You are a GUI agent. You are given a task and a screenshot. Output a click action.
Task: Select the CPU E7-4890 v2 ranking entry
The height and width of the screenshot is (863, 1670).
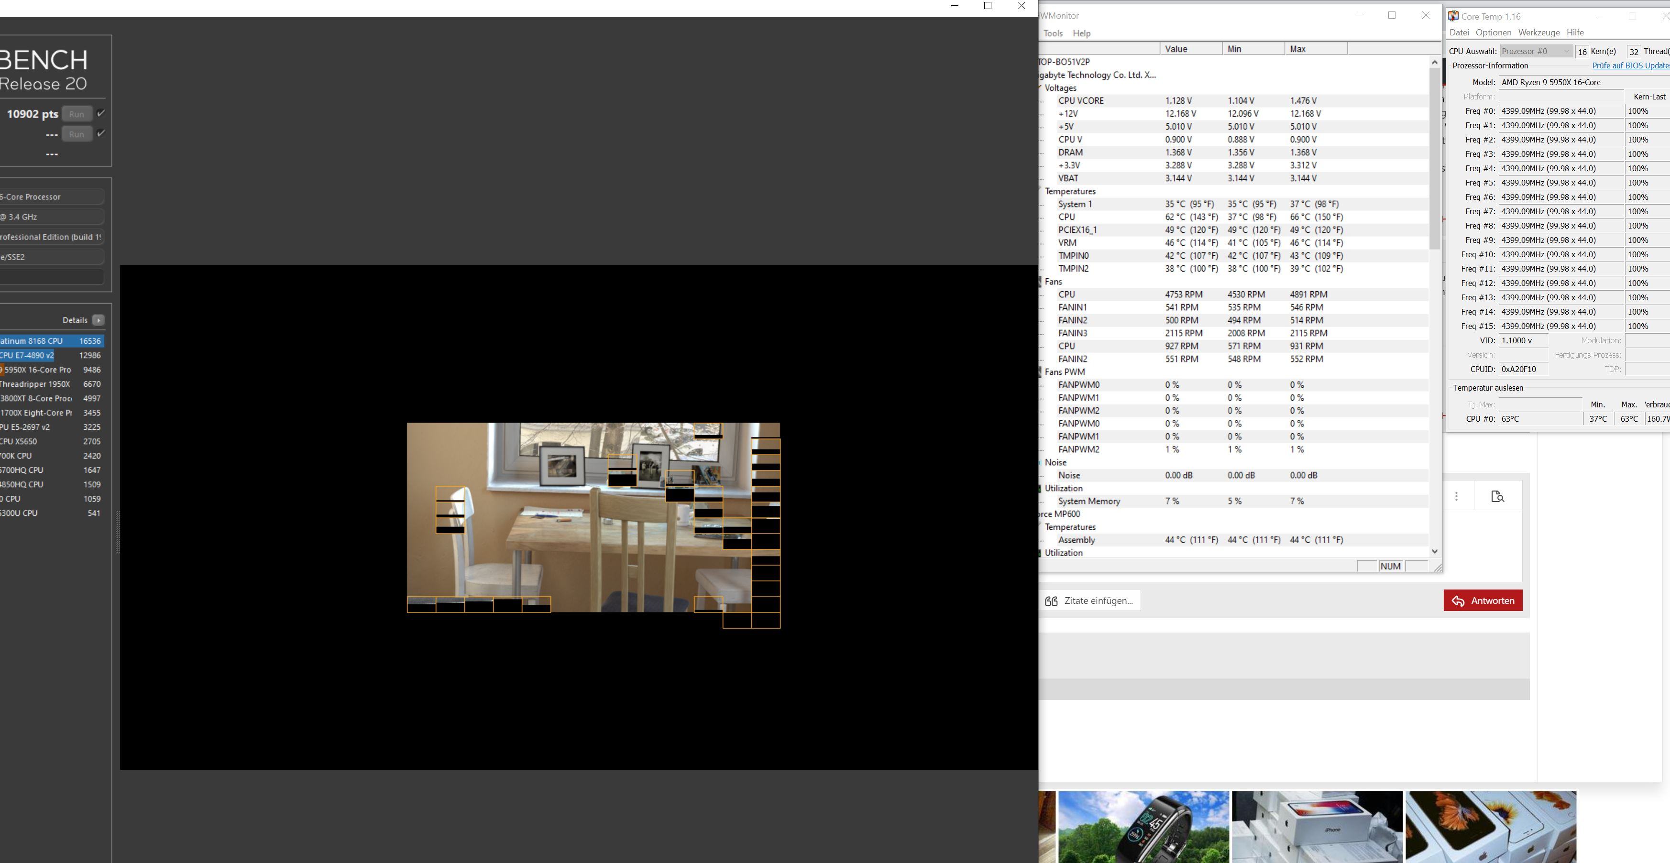click(52, 356)
